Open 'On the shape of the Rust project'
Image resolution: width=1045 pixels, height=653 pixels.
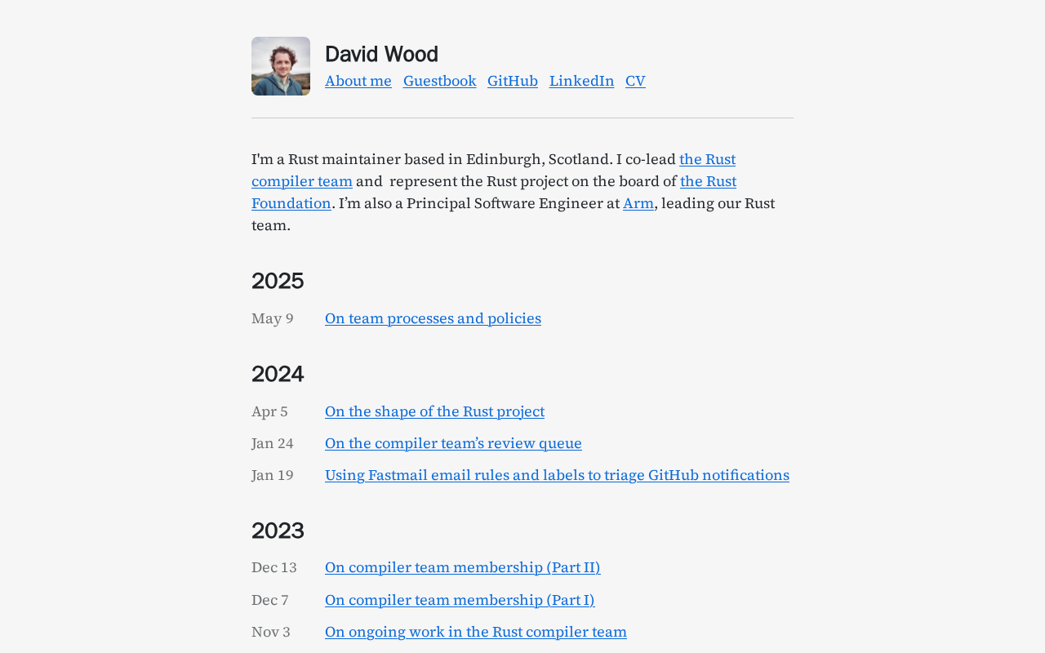click(x=434, y=411)
